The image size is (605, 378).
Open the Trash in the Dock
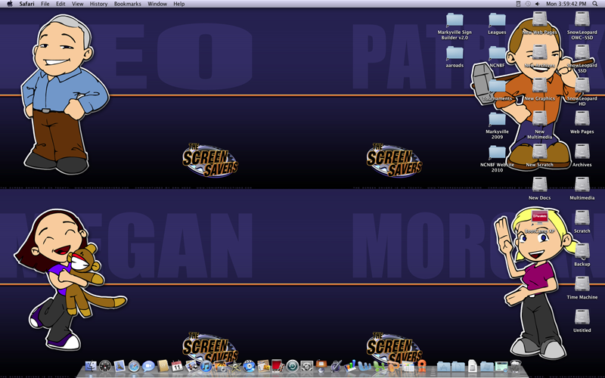[516, 367]
